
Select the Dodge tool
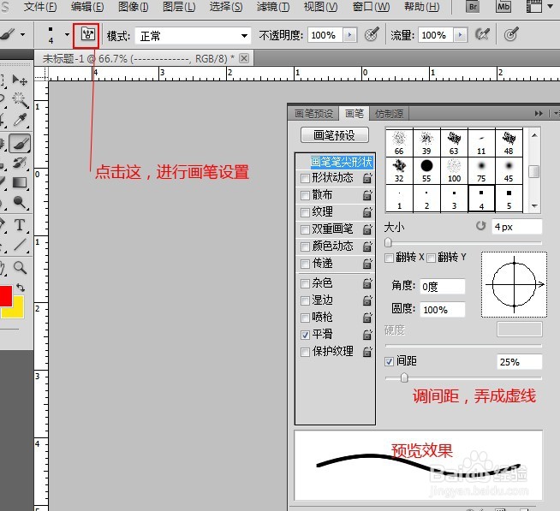pyautogui.click(x=20, y=203)
